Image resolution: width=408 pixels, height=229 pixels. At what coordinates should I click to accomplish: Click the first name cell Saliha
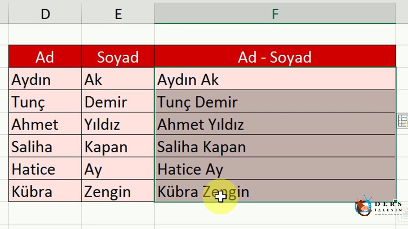[x=45, y=146]
